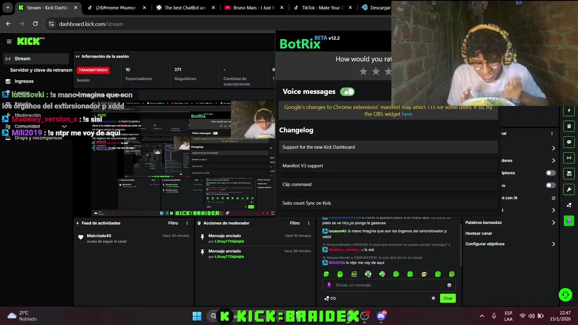Open the OBS widget 'here' link
The height and width of the screenshot is (325, 578).
point(407,114)
